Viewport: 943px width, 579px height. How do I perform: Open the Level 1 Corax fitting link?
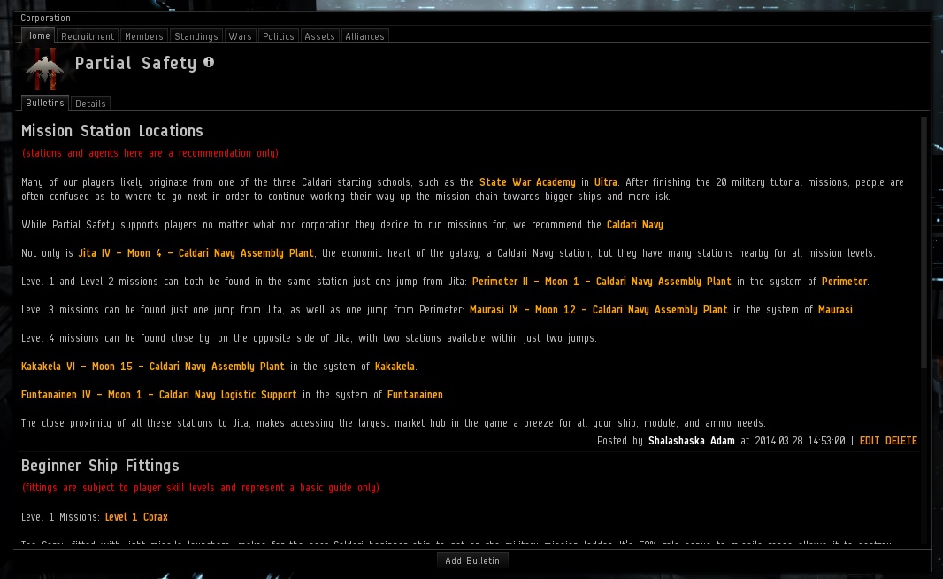136,517
